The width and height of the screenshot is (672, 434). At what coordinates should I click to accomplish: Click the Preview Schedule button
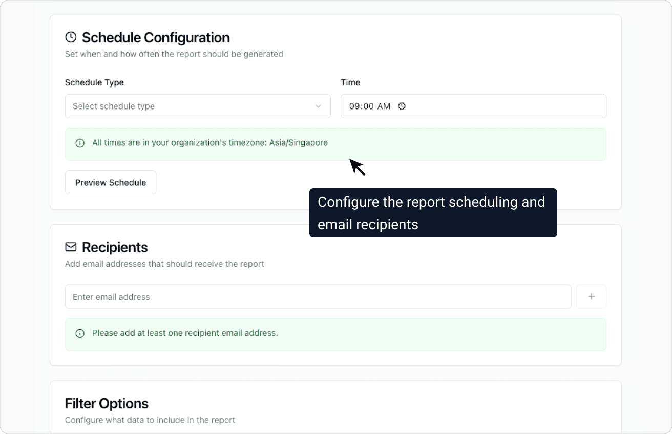click(x=110, y=182)
